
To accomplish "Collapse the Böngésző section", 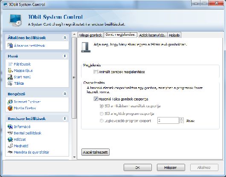I will (65, 94).
